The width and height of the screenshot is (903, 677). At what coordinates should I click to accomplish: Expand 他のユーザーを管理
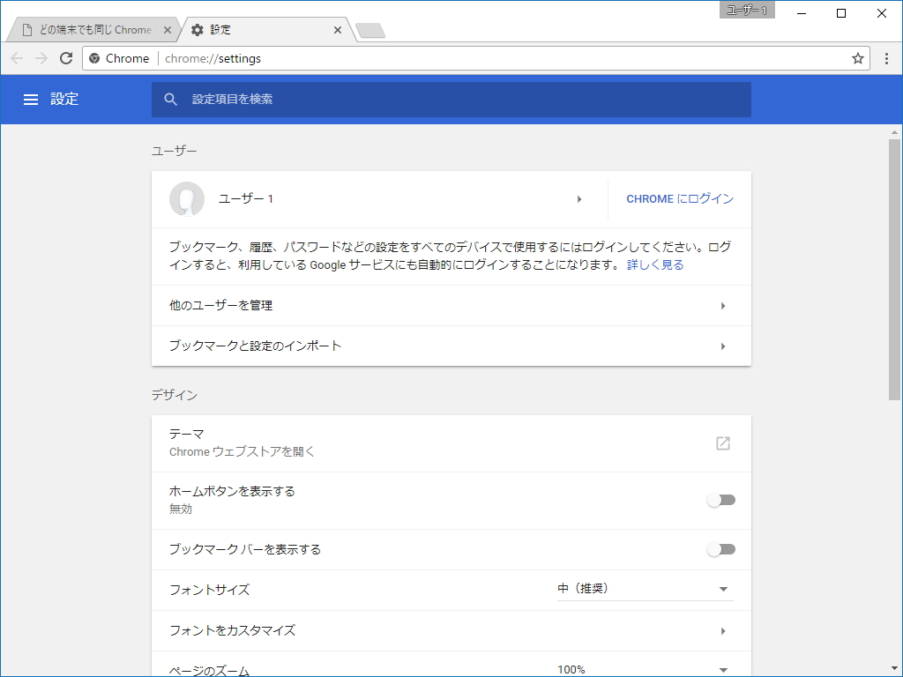[451, 305]
